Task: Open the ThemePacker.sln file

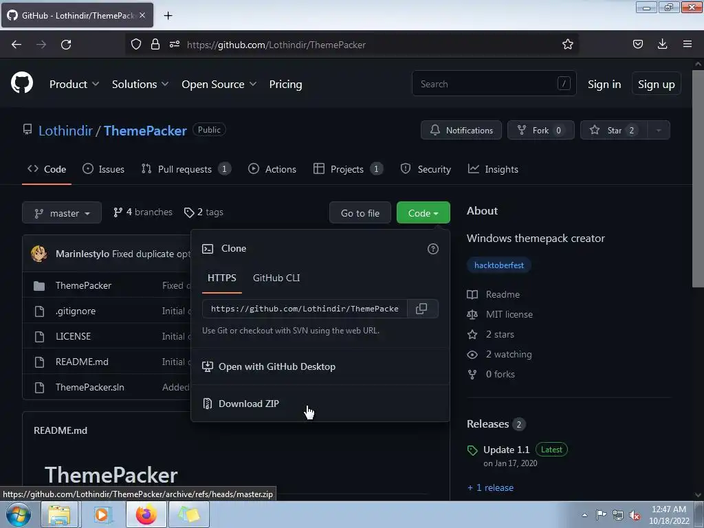Action: [90, 387]
